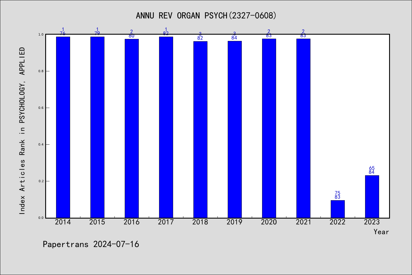Screen dimensions: 412x275
Task: Click the Year axis title
Action: pos(381,232)
